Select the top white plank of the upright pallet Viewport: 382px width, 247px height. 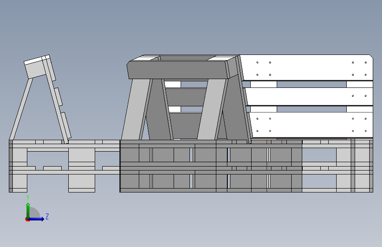307,68
